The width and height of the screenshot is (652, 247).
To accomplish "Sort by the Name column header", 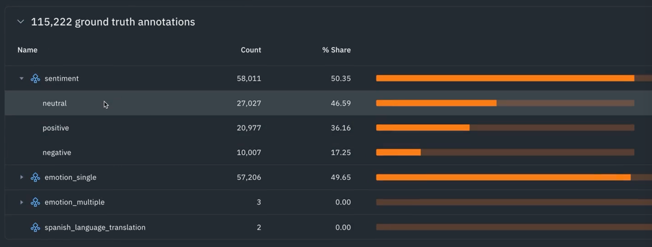I will [x=27, y=50].
